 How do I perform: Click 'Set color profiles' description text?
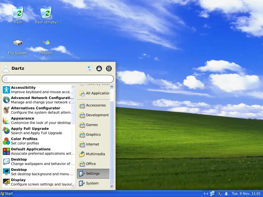coord(25,143)
